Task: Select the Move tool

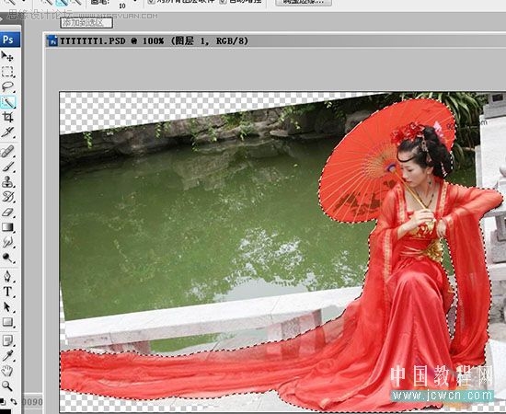Action: (7, 56)
